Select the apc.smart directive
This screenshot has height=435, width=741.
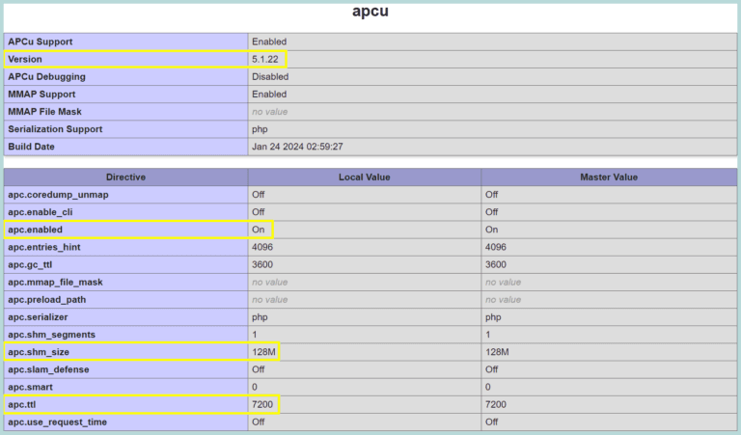point(30,387)
